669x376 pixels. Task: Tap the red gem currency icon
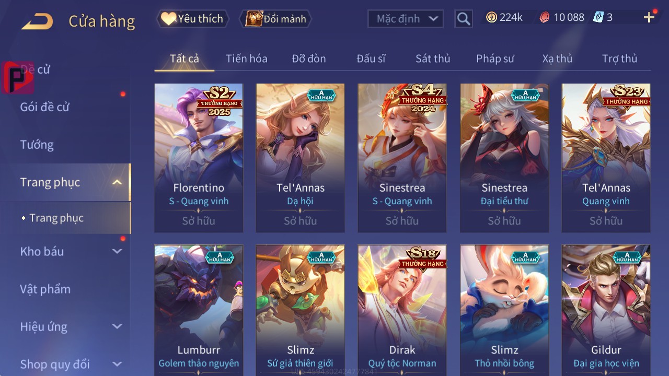point(545,17)
